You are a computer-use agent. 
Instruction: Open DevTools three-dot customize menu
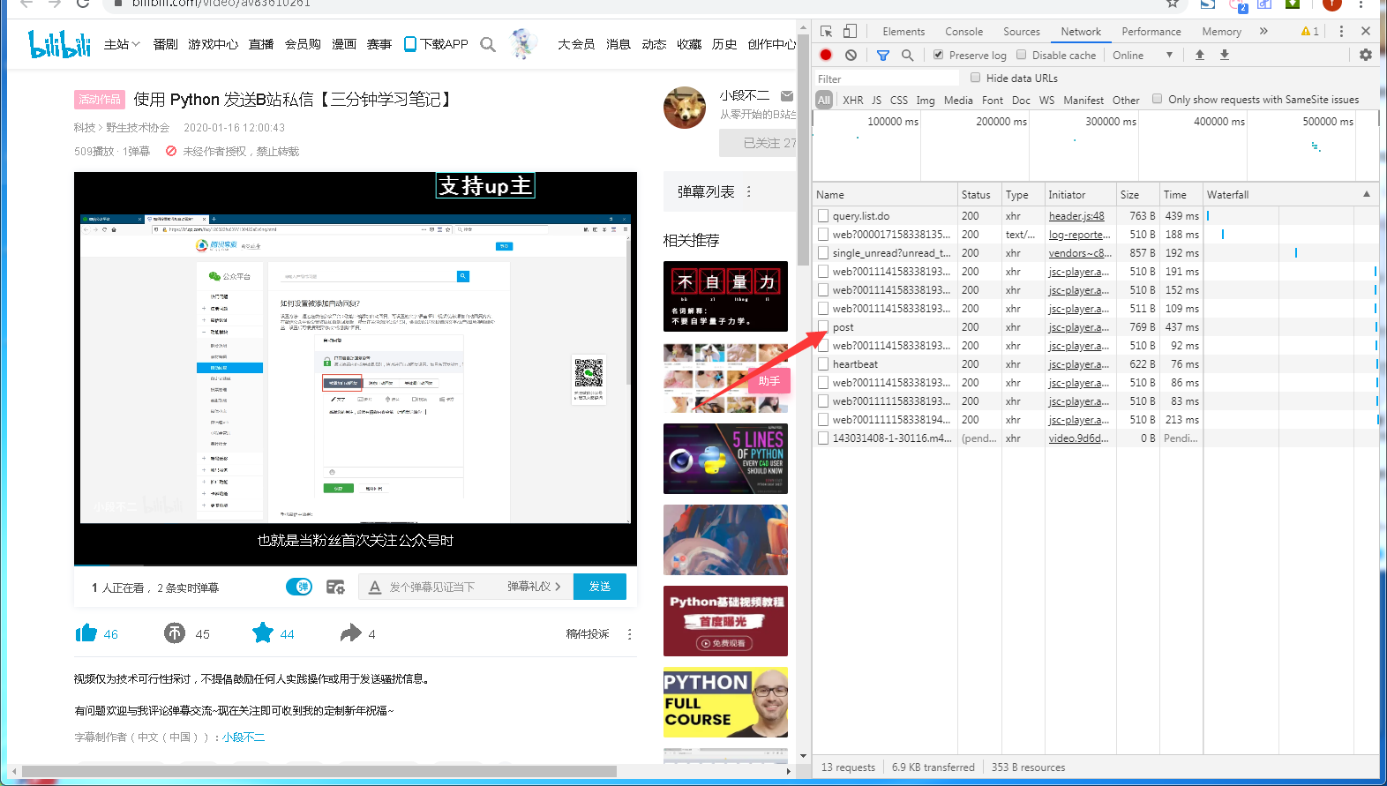1341,31
